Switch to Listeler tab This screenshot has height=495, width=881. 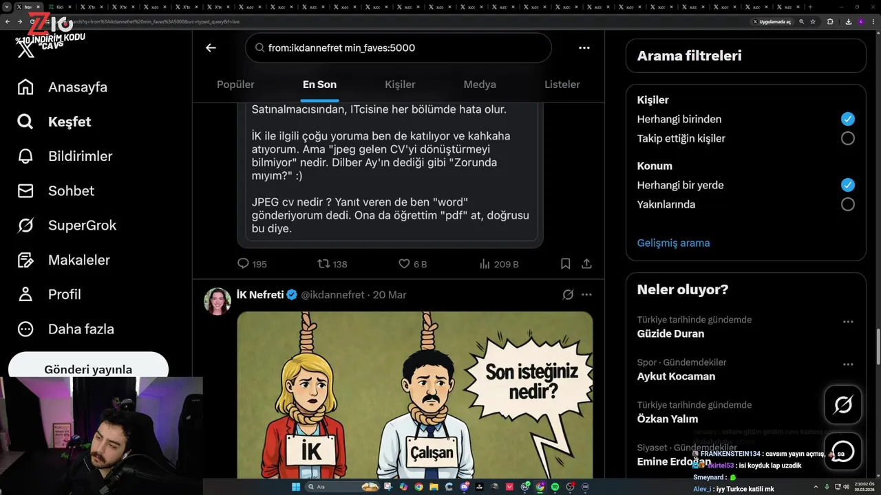click(x=562, y=85)
